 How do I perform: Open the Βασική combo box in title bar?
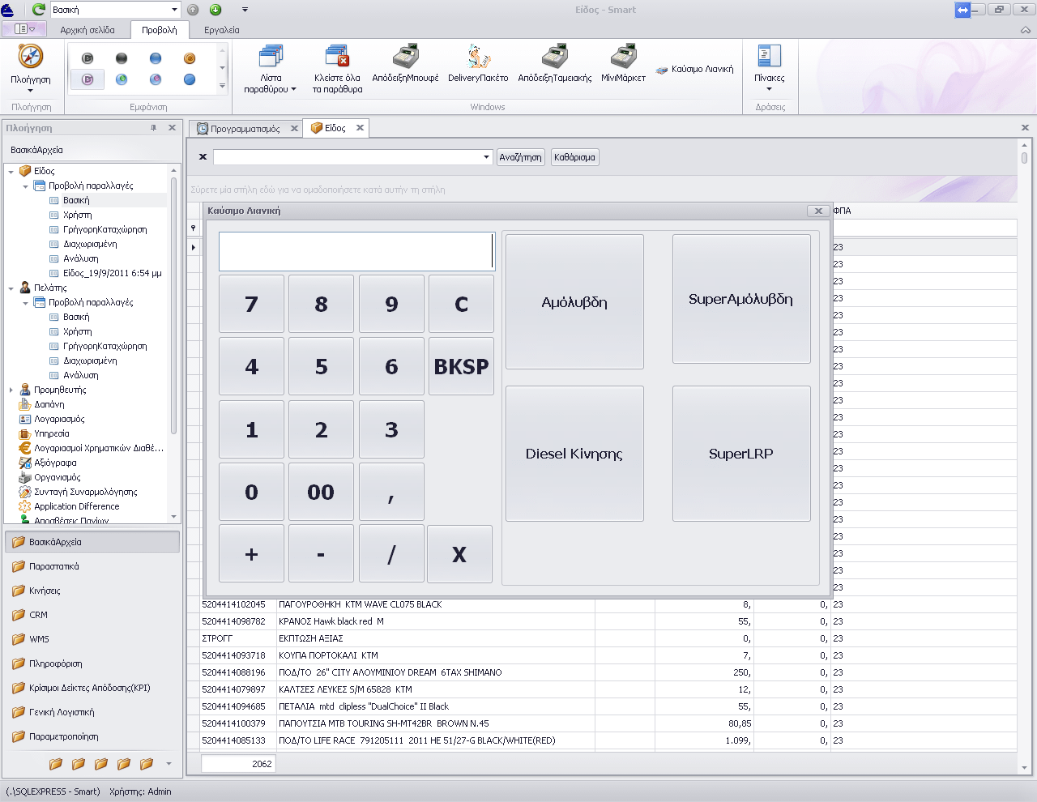[174, 10]
